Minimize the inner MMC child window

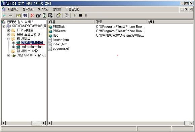coord(182,9)
